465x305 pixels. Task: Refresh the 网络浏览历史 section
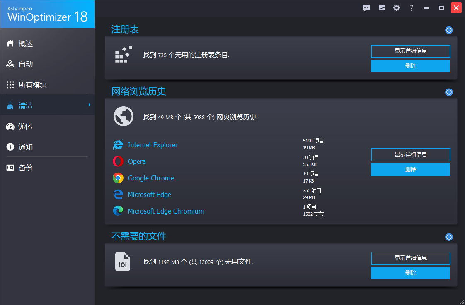point(449,92)
